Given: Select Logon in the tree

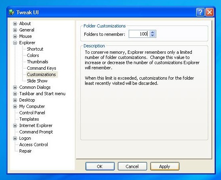Looking at the screenshot, I should tap(25, 138).
